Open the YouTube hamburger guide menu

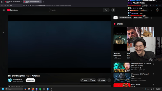[x=4, y=10]
